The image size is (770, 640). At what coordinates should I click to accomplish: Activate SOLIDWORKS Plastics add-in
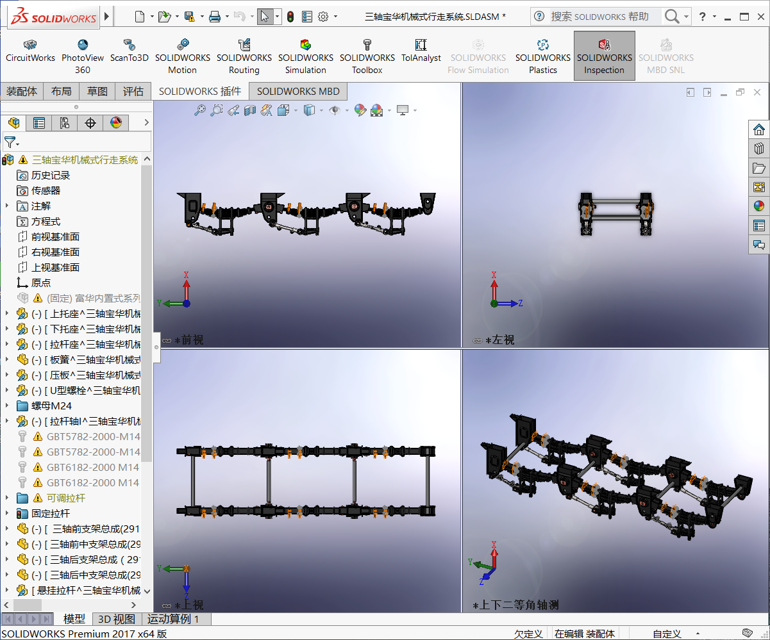[543, 56]
